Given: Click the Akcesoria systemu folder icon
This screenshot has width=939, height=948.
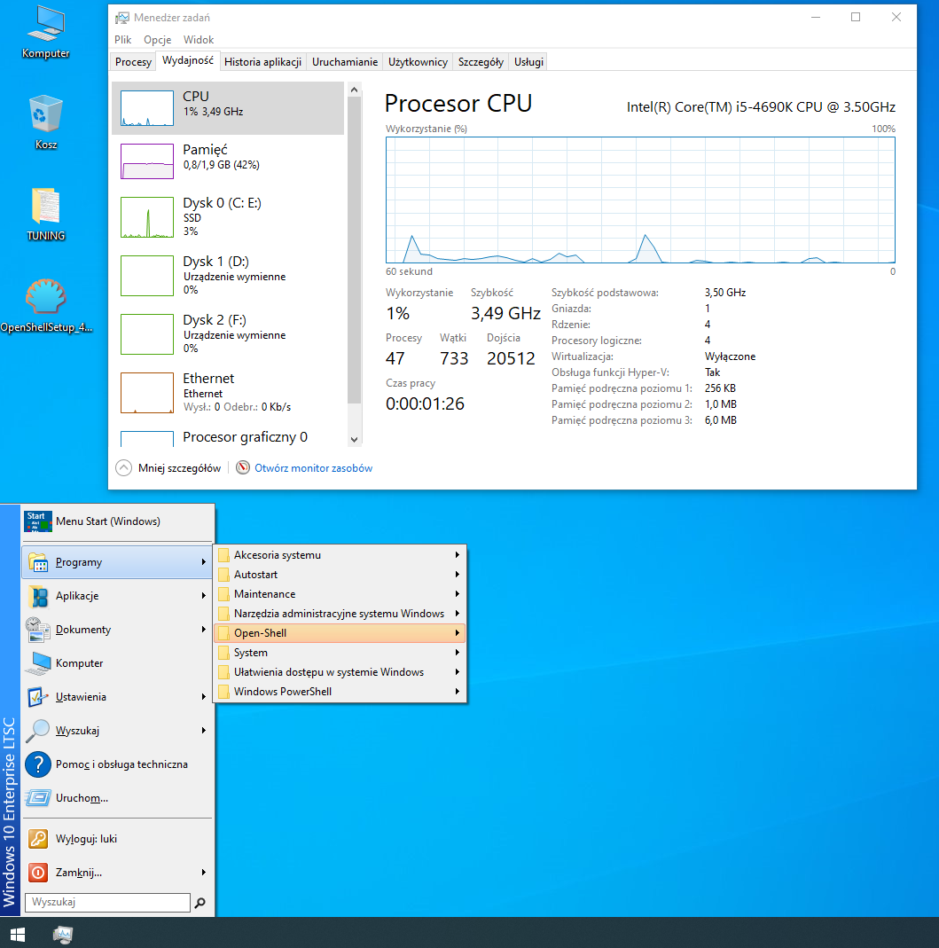Looking at the screenshot, I should click(x=223, y=555).
